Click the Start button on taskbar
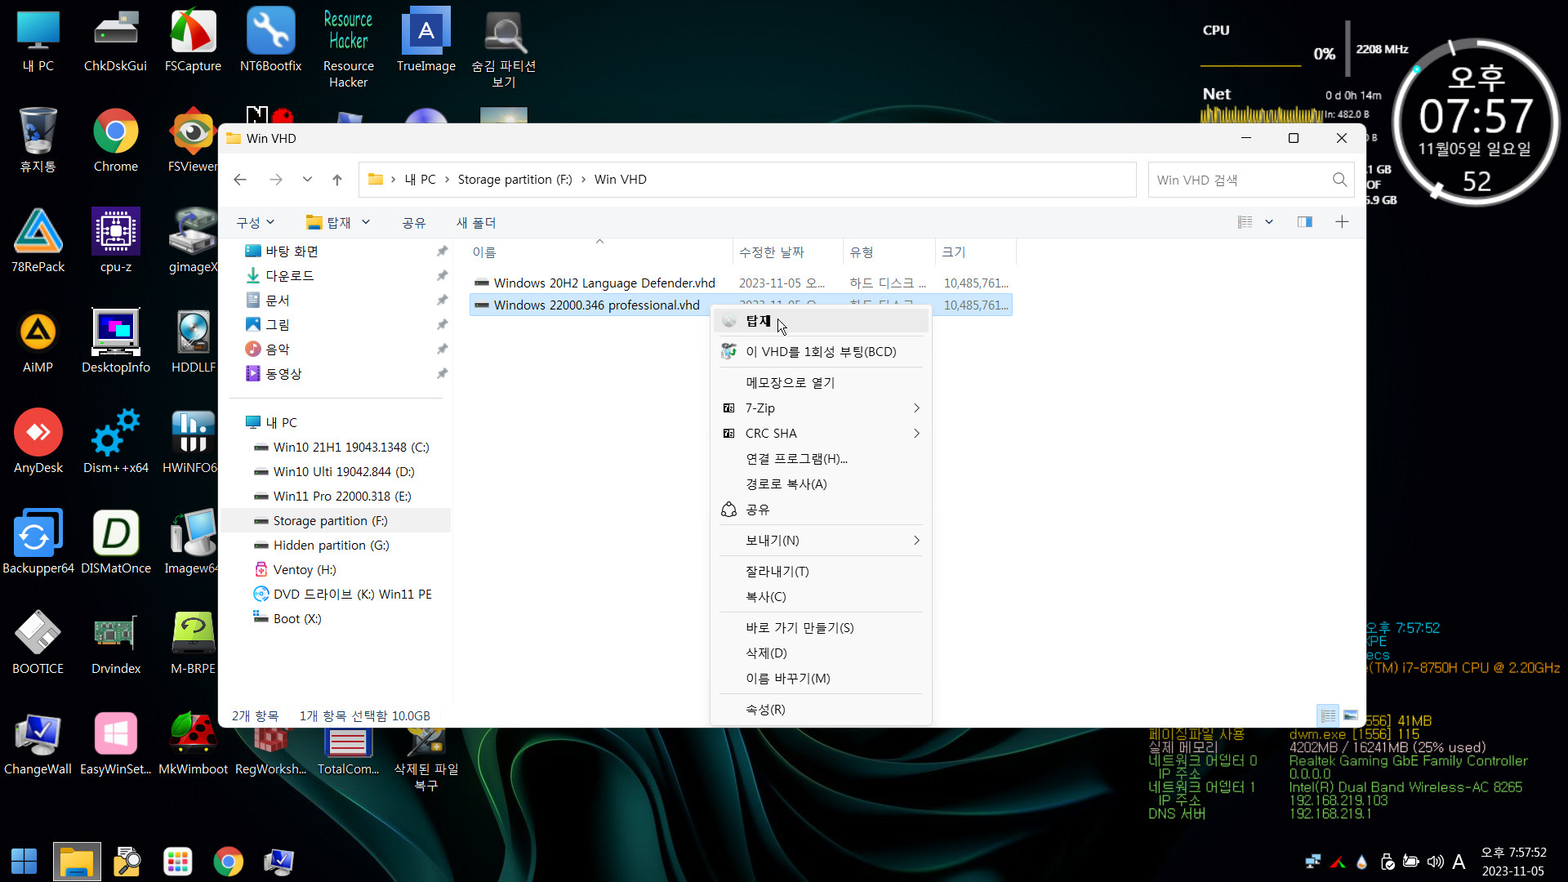 pyautogui.click(x=24, y=862)
